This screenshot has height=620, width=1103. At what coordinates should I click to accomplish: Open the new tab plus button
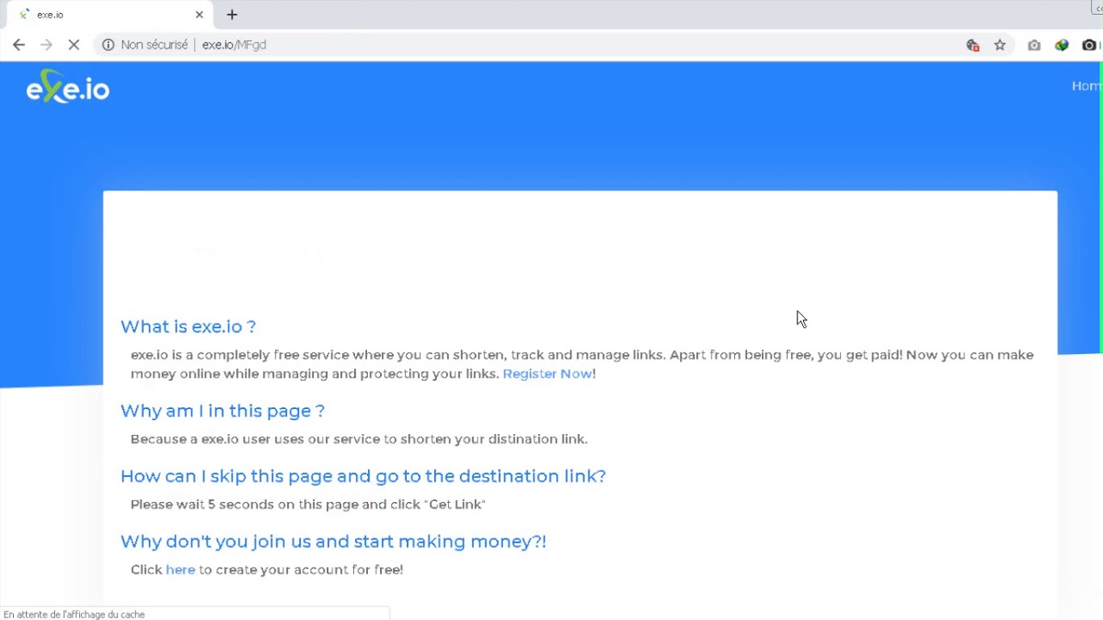[232, 15]
